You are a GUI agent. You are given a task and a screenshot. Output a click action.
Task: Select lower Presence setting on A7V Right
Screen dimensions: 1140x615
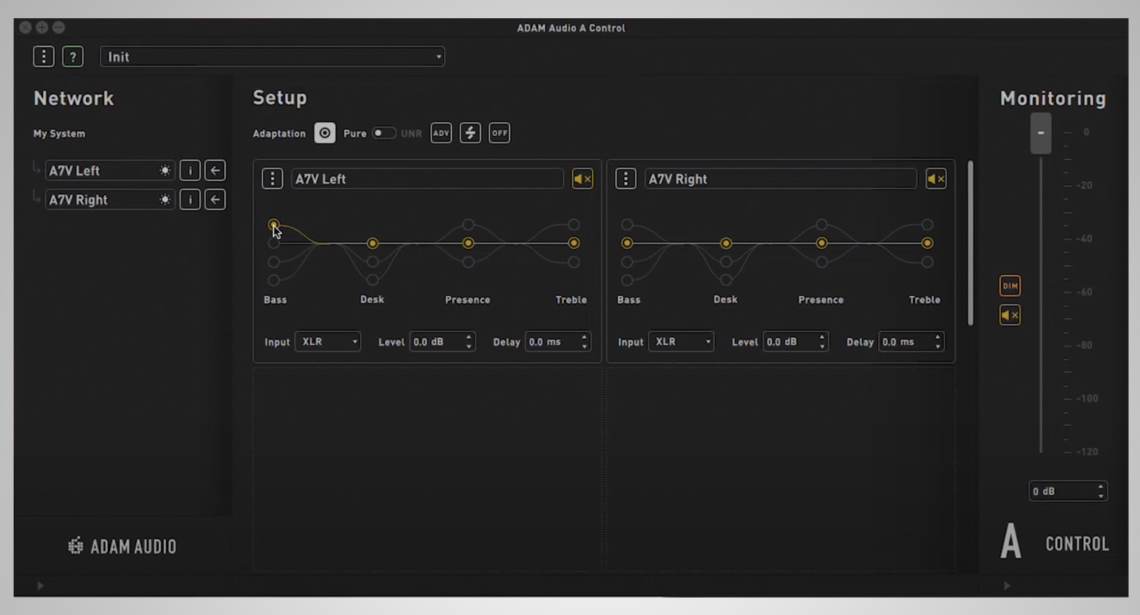click(x=822, y=262)
